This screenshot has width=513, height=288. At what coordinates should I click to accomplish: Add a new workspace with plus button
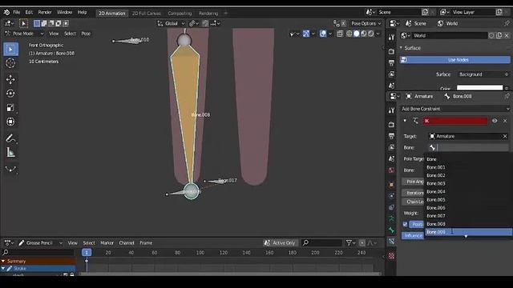pos(226,14)
